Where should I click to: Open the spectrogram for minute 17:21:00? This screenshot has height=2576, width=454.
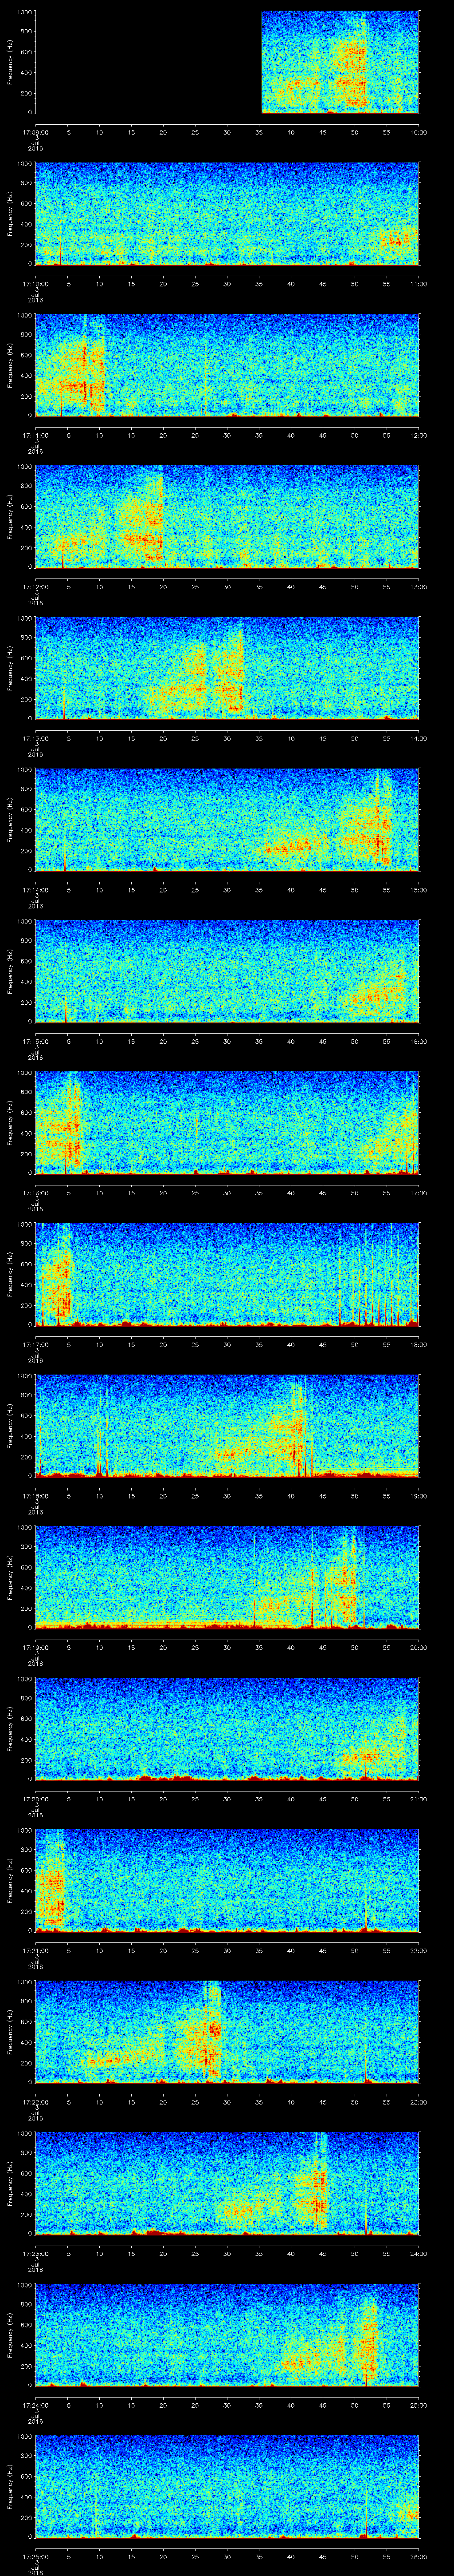[227, 1882]
